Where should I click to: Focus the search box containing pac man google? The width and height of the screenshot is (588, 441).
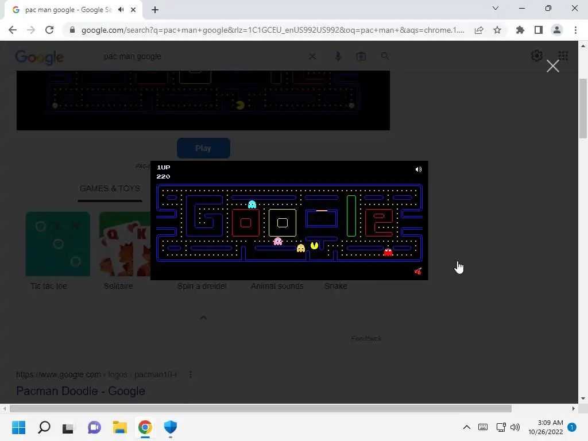(203, 56)
